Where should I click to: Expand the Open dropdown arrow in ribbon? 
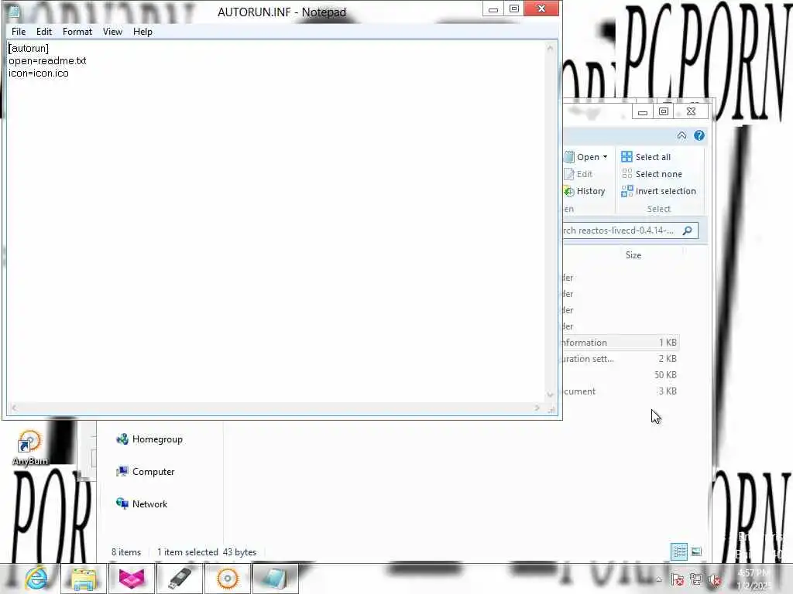pos(605,157)
